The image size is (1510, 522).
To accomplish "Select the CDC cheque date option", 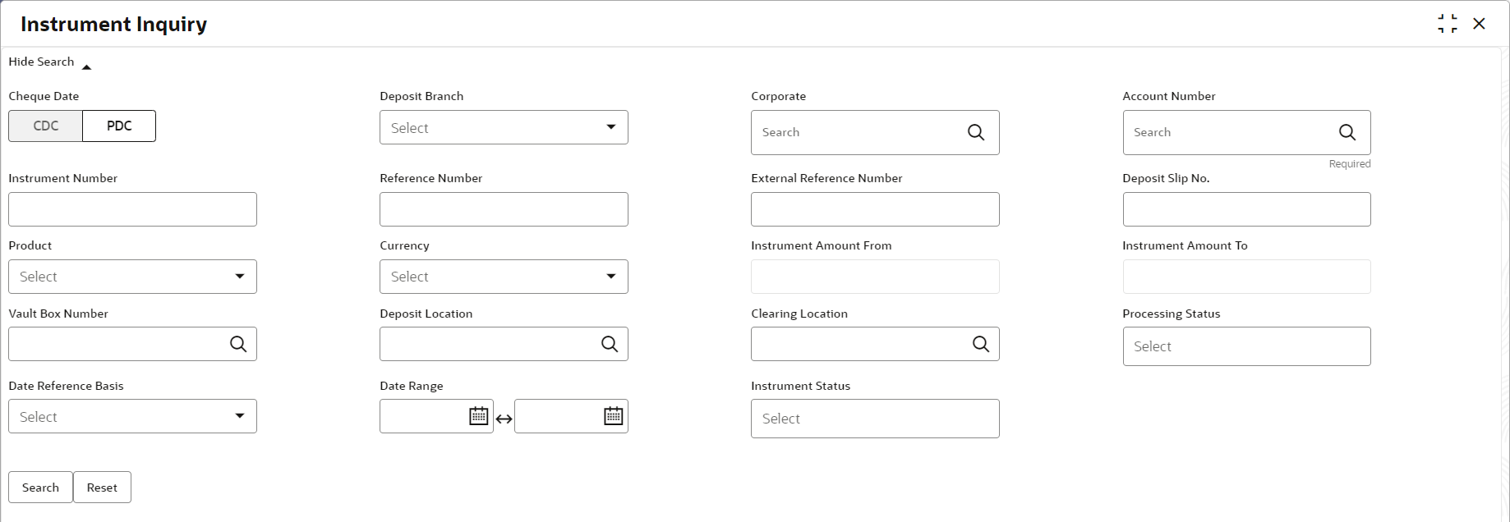I will point(46,126).
